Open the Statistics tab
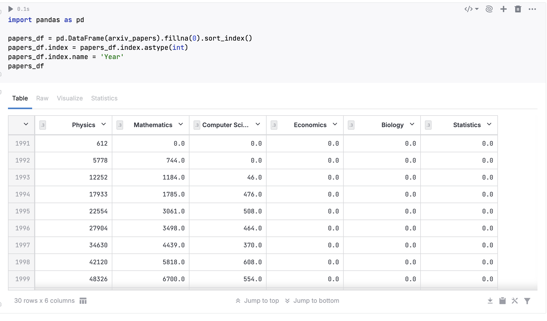This screenshot has width=547, height=321. pyautogui.click(x=104, y=98)
